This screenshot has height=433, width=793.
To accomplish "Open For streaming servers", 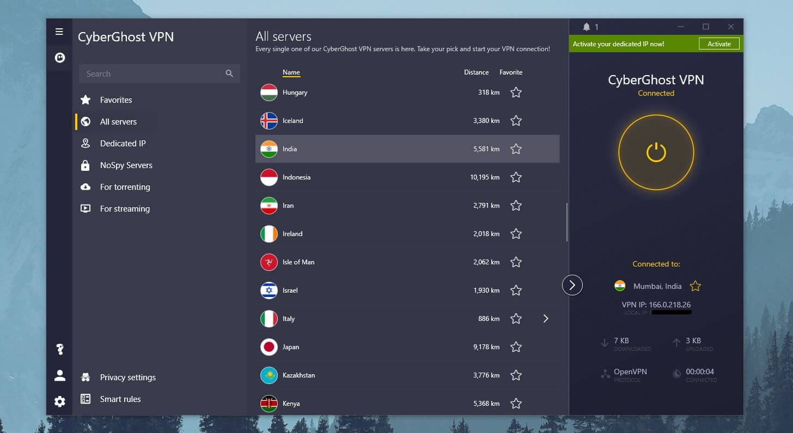I will pos(124,209).
